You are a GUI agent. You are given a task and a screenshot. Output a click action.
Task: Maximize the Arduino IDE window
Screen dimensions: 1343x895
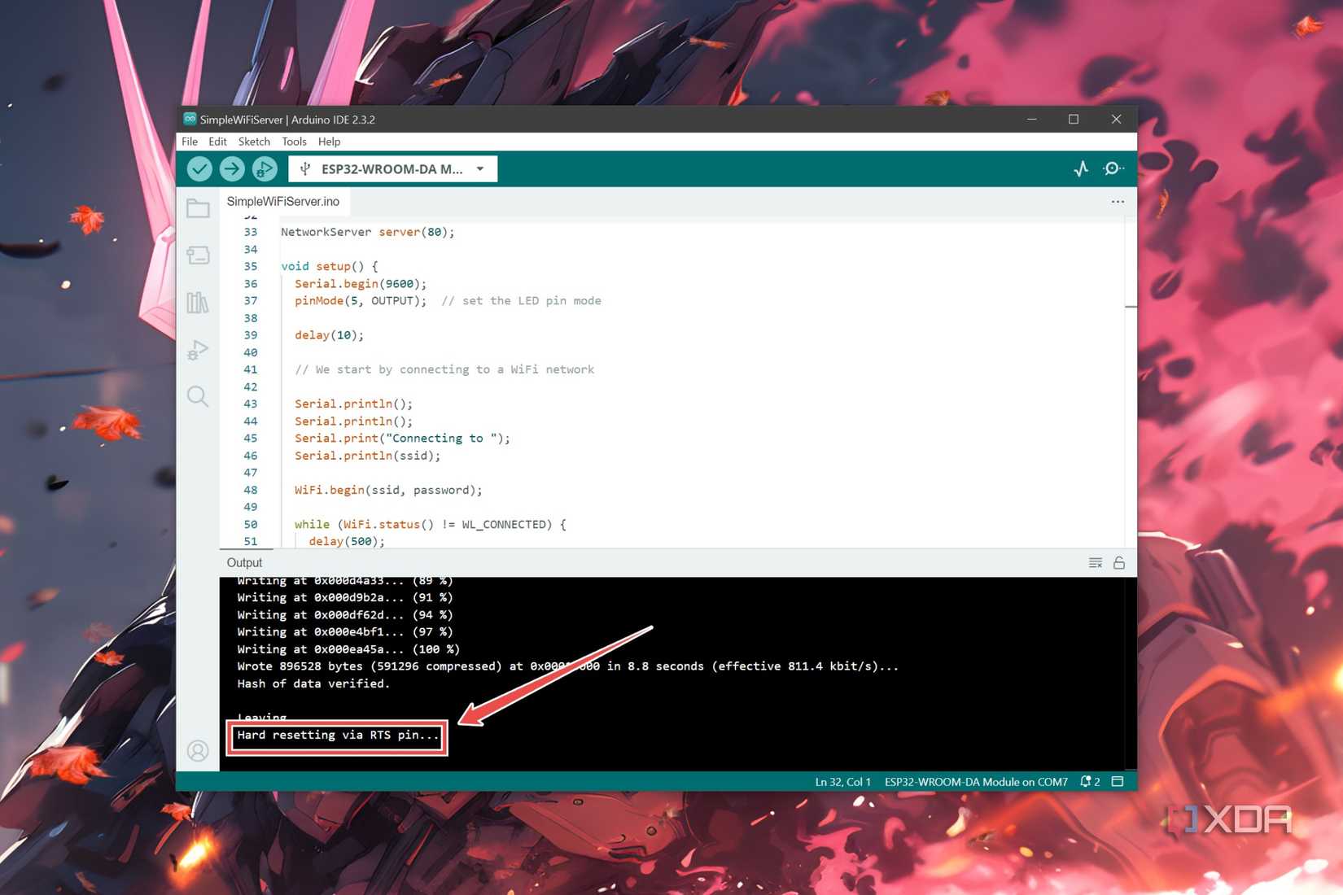pyautogui.click(x=1074, y=119)
